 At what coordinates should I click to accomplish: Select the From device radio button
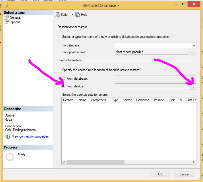pyautogui.click(x=63, y=86)
